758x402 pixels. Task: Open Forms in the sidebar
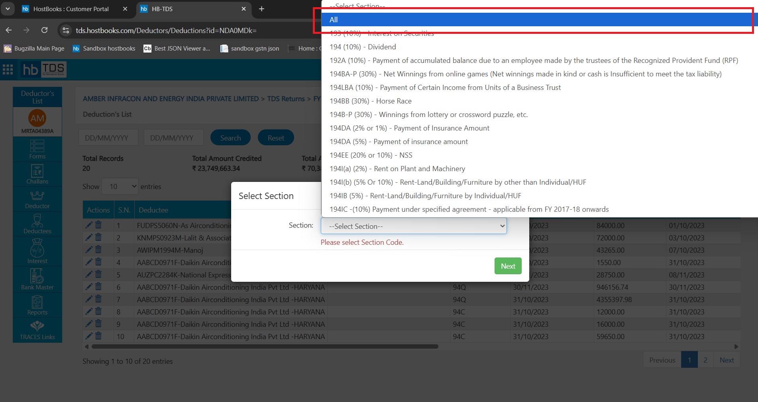pos(37,149)
